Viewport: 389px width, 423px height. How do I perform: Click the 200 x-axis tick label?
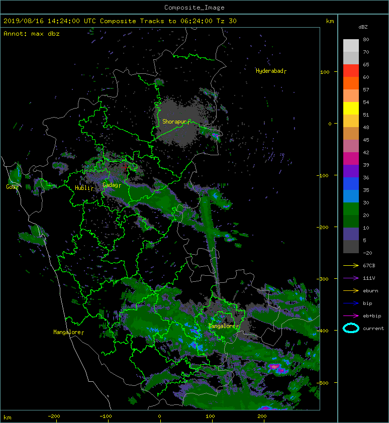(x=262, y=416)
